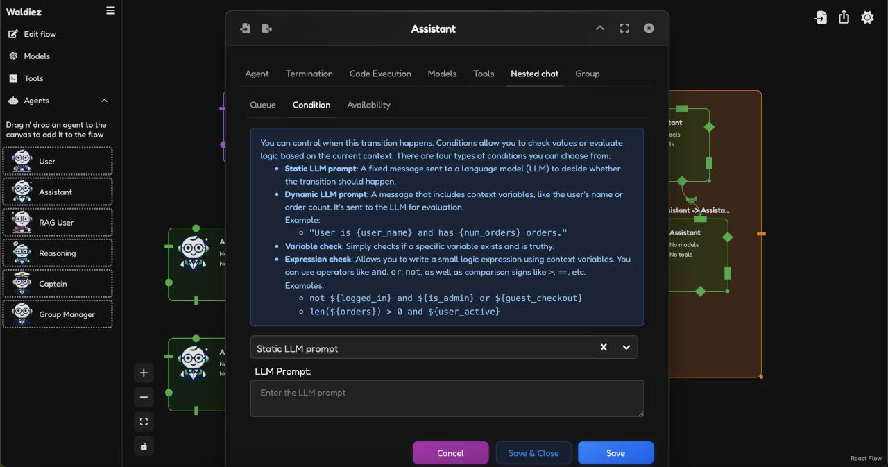Collapse the modal with the up chevron
This screenshot has width=888, height=467.
(600, 28)
